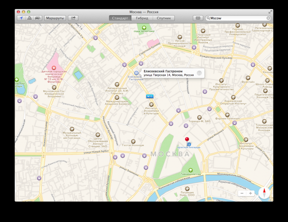Click the Рождественский бульвар street label
288x222 pixels.
[x=216, y=57]
